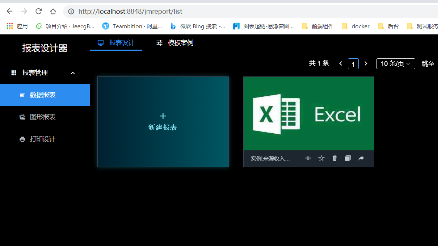Open the 后台 bookmark folder

[x=388, y=26]
